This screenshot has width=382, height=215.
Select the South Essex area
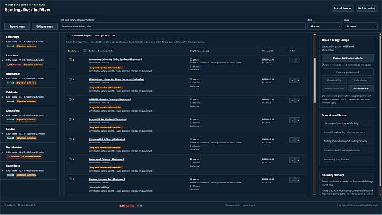tap(28, 170)
